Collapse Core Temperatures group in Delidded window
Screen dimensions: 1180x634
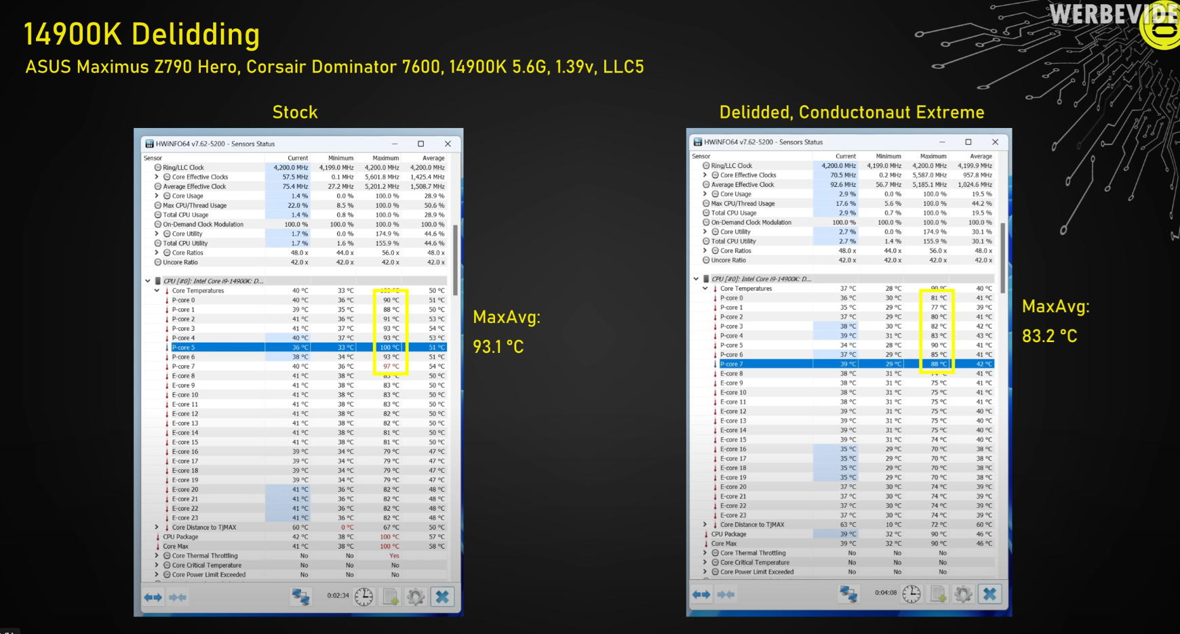[x=705, y=289]
